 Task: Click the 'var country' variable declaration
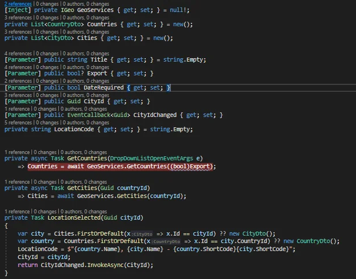click(x=36, y=241)
